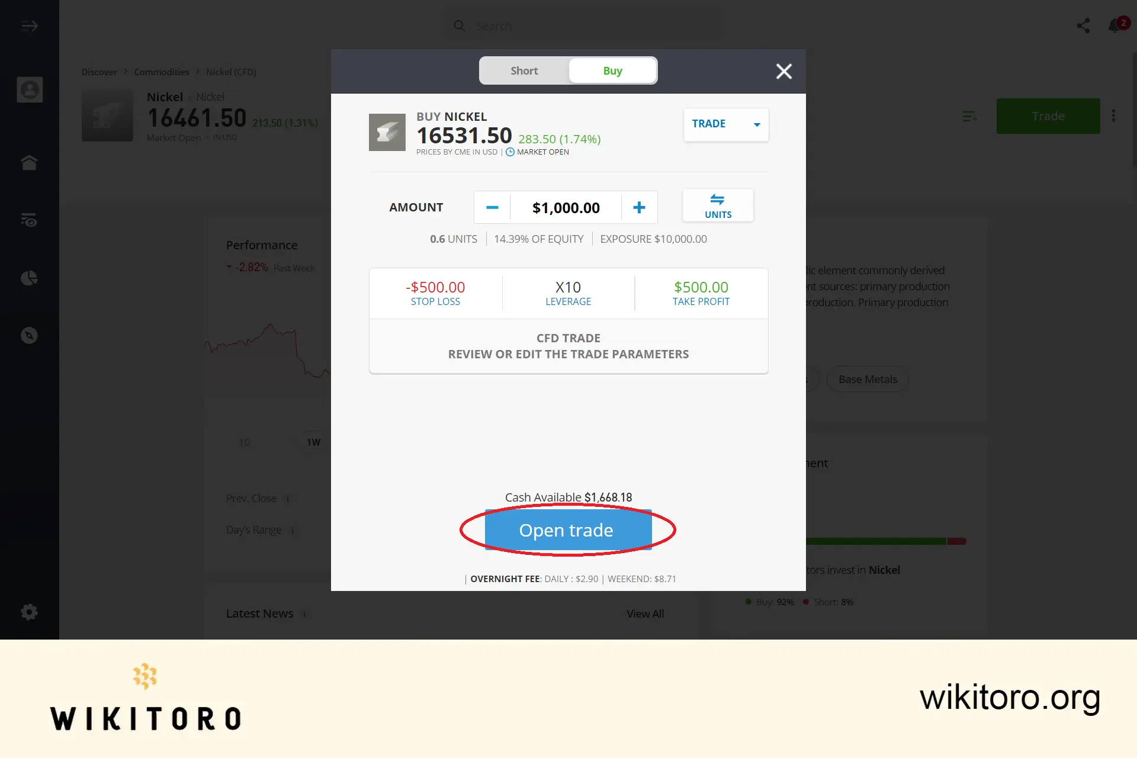Screen dimensions: 1137x758
Task: Select Commodities breadcrumb tab
Action: (162, 71)
